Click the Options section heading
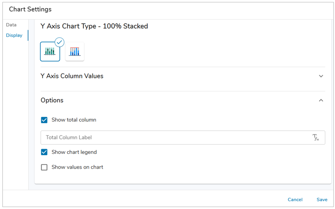The height and width of the screenshot is (209, 335). [x=52, y=100]
